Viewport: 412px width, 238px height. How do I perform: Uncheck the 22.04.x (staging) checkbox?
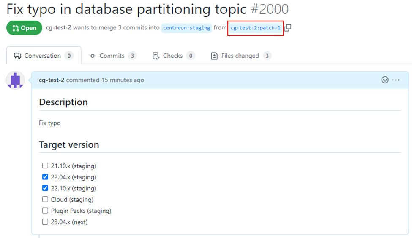point(45,177)
